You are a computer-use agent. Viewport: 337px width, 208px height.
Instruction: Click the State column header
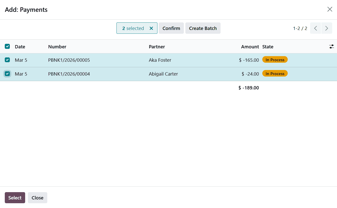click(268, 47)
